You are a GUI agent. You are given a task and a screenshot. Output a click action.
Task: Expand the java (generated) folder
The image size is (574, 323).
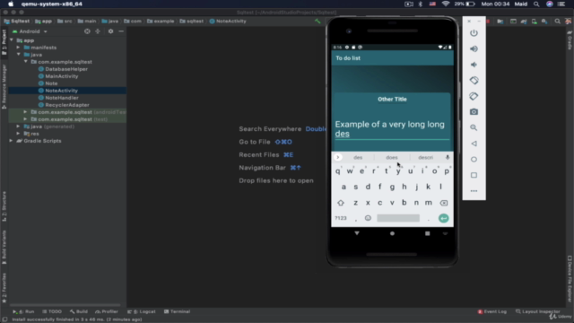pos(18,127)
